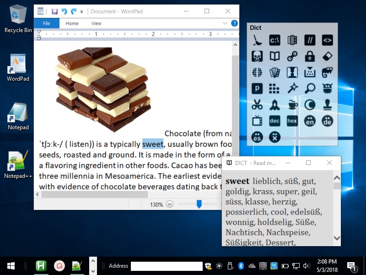Click the chain link icon in Dict panel

click(x=292, y=56)
